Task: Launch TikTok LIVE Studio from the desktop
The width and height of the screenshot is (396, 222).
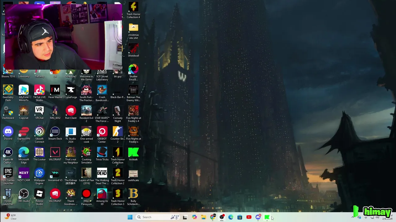Action: [39, 93]
